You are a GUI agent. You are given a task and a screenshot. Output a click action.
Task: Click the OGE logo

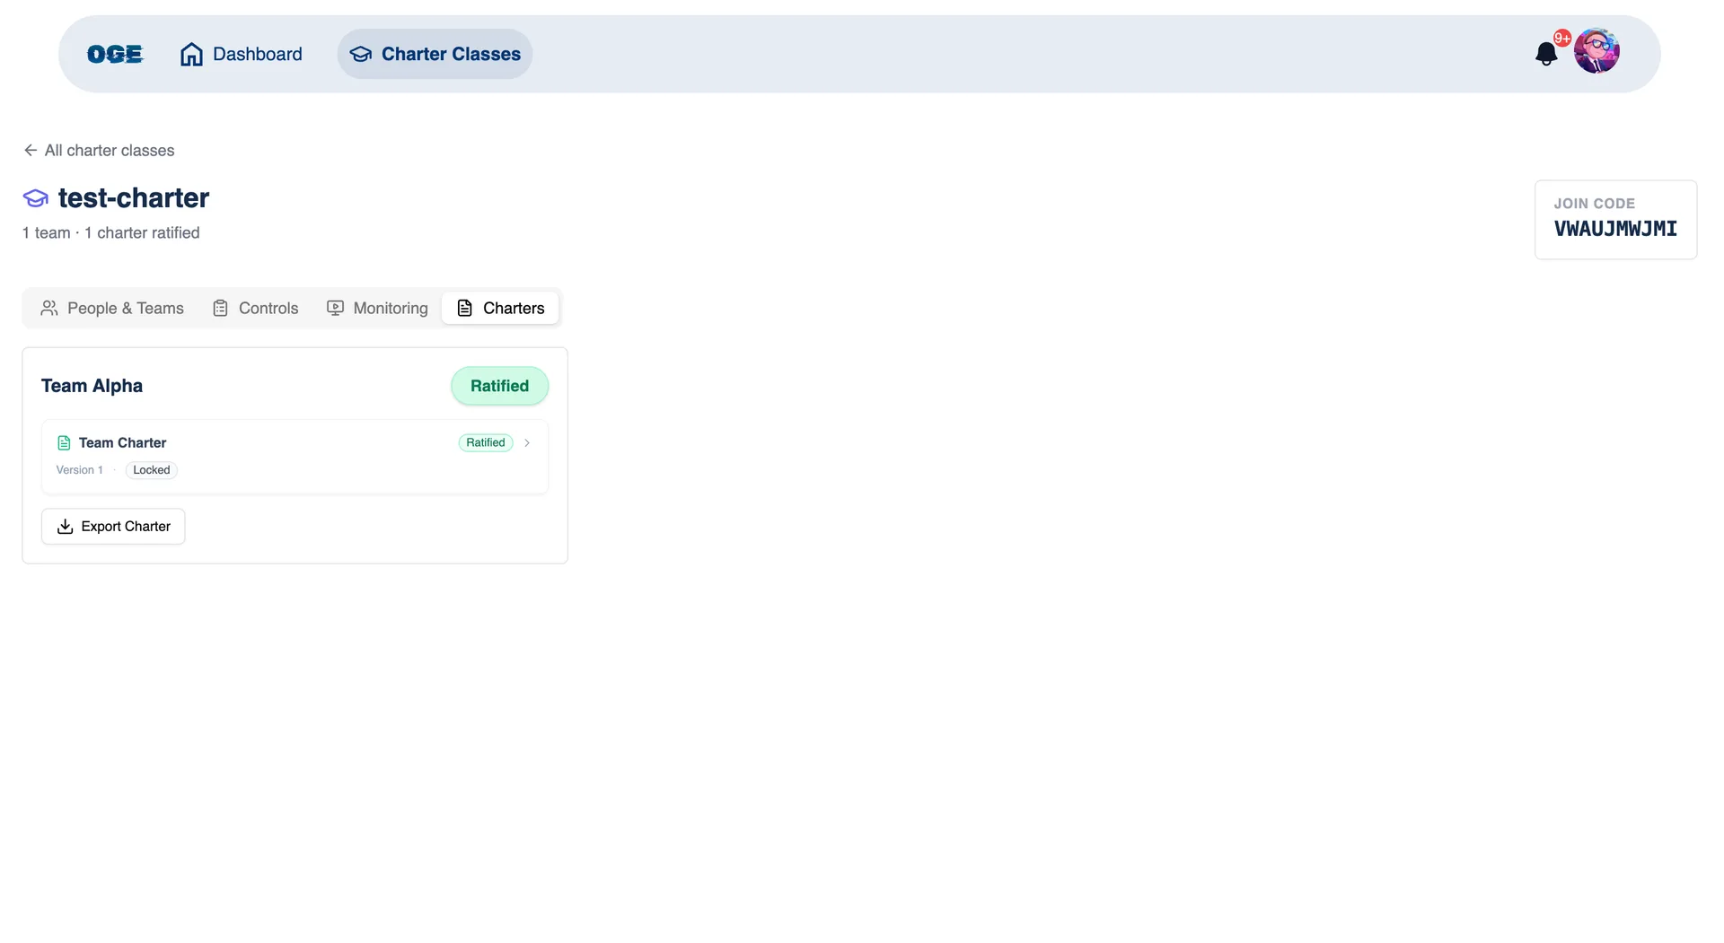(115, 54)
